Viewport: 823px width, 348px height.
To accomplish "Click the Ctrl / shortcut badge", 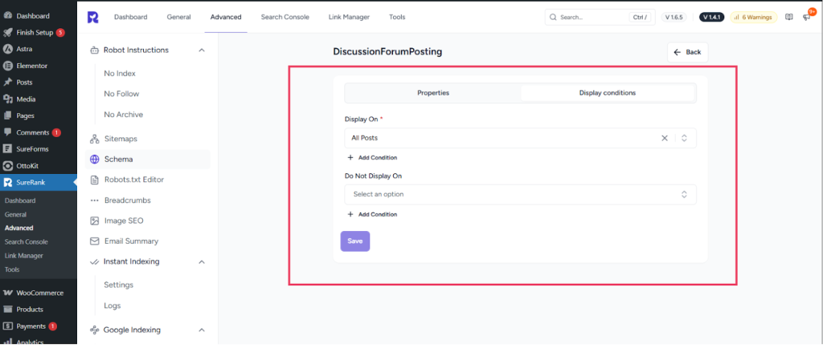I will click(x=640, y=18).
